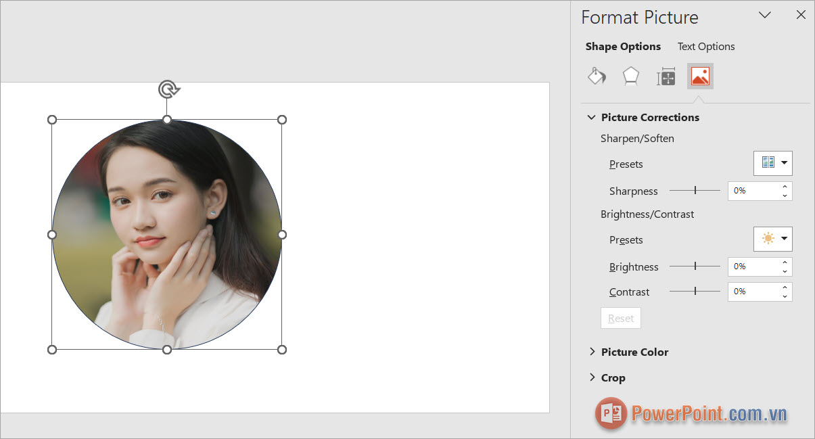
Task: Select the circular portrait picture on the slide
Action: coord(166,234)
